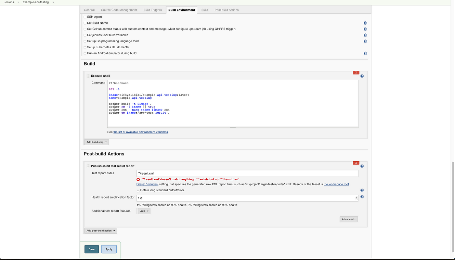455x260 pixels.
Task: Open help for Go programming language tools
Action: tap(365, 41)
